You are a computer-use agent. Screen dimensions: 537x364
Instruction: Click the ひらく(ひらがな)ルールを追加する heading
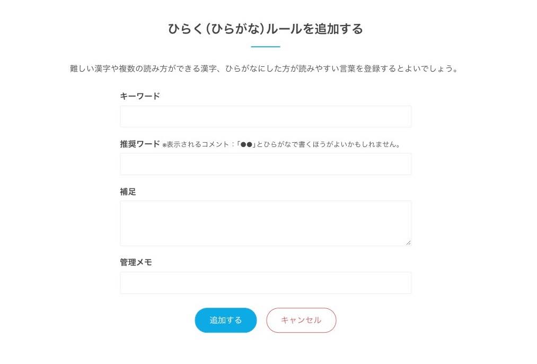click(266, 29)
